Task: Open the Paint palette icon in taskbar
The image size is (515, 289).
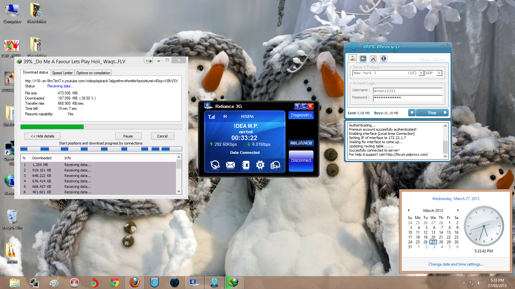Action: click(x=55, y=283)
